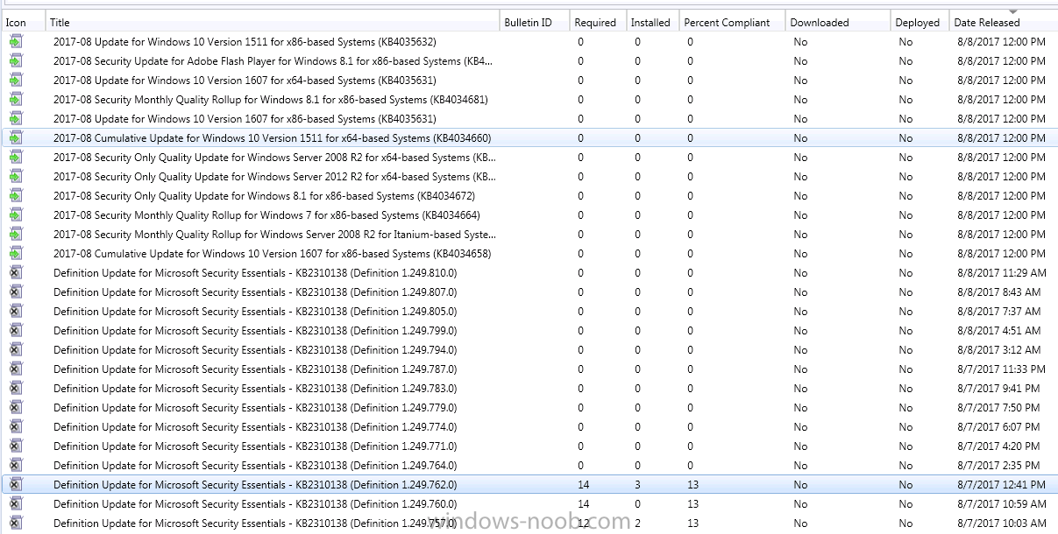
Task: Select Monthly Quality Rollup Windows 8.1 KB4034681 title
Action: tap(271, 100)
